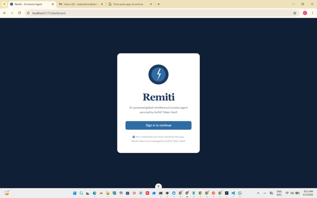
Task: View site information for localhost
Action: (28, 13)
